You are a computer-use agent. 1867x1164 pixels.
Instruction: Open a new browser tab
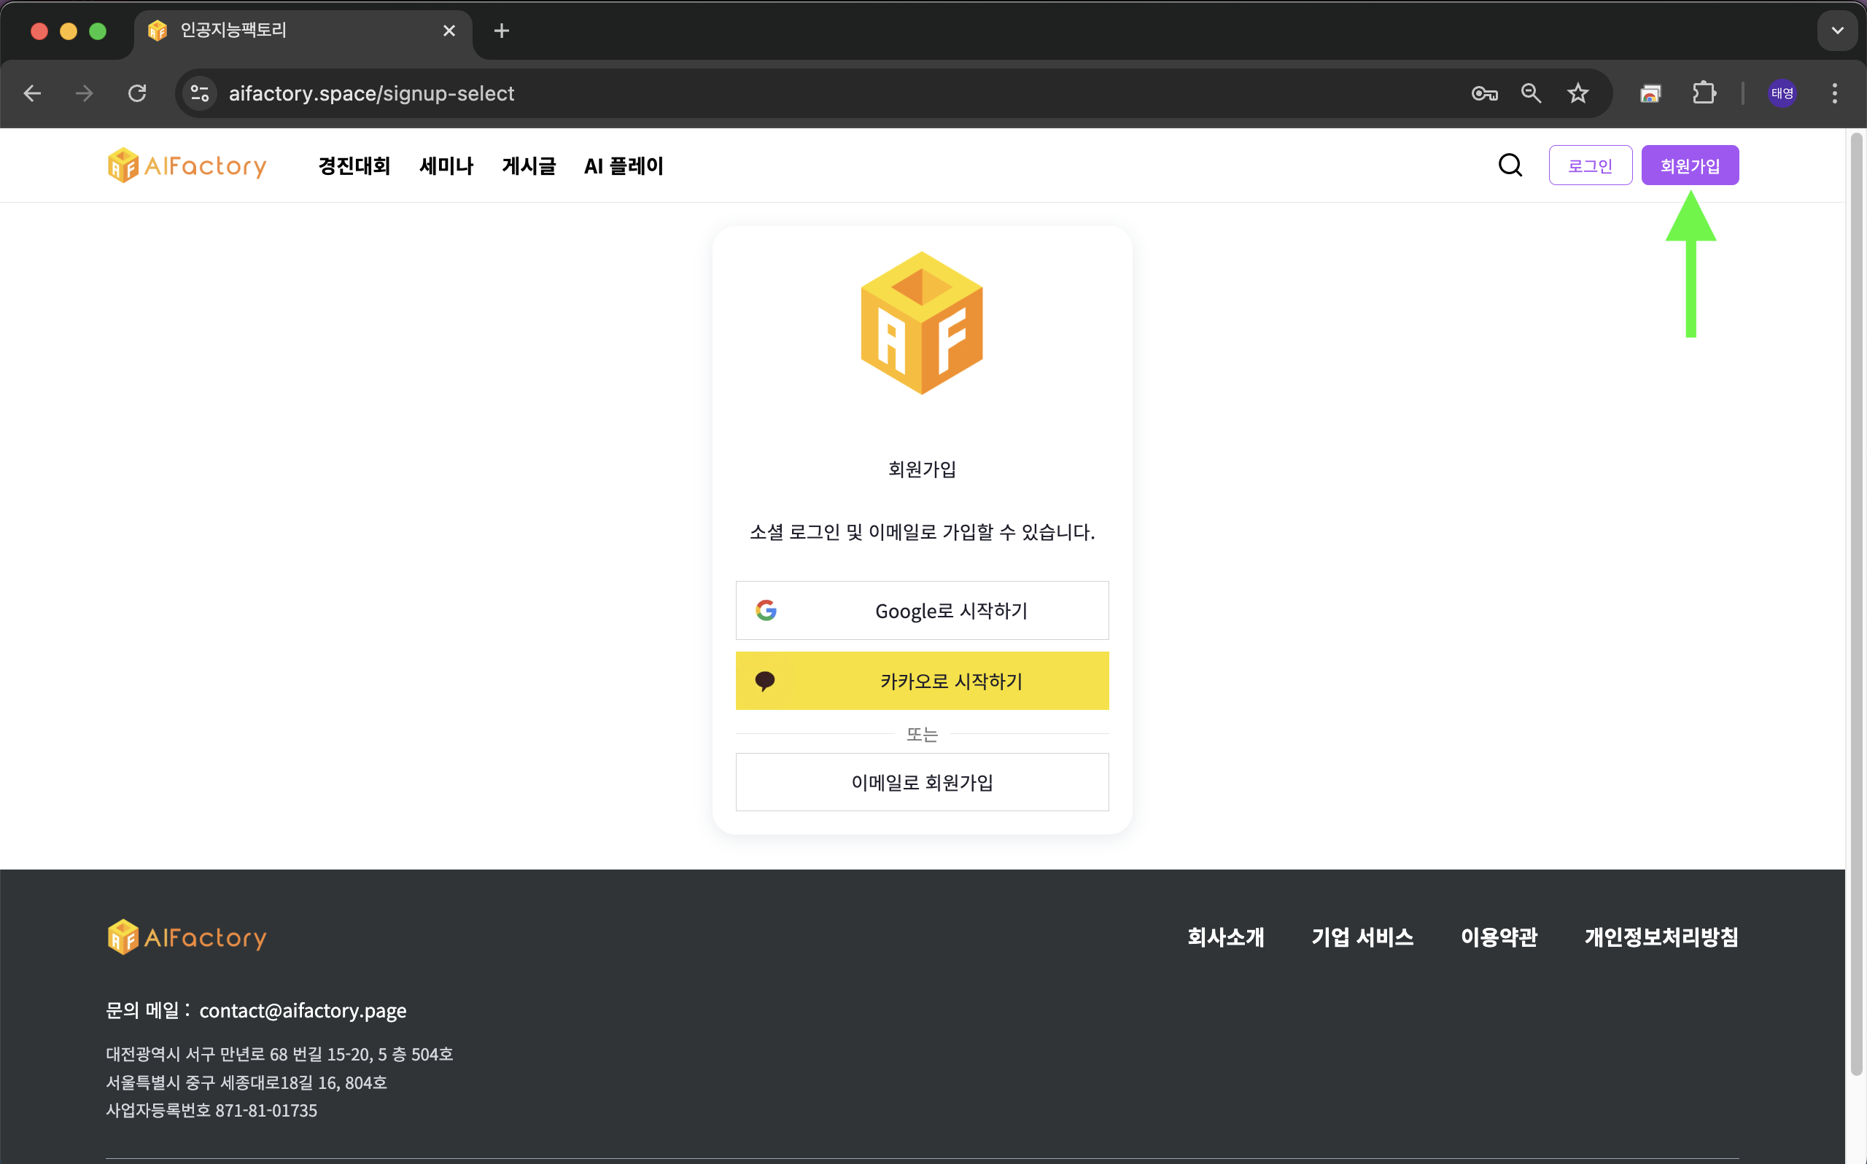click(x=502, y=31)
